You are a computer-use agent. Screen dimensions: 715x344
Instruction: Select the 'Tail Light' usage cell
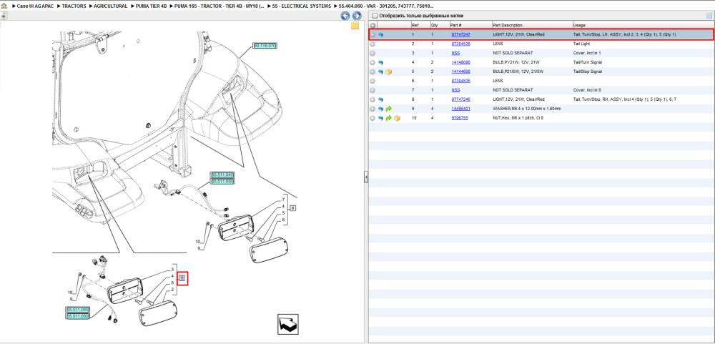pos(582,44)
